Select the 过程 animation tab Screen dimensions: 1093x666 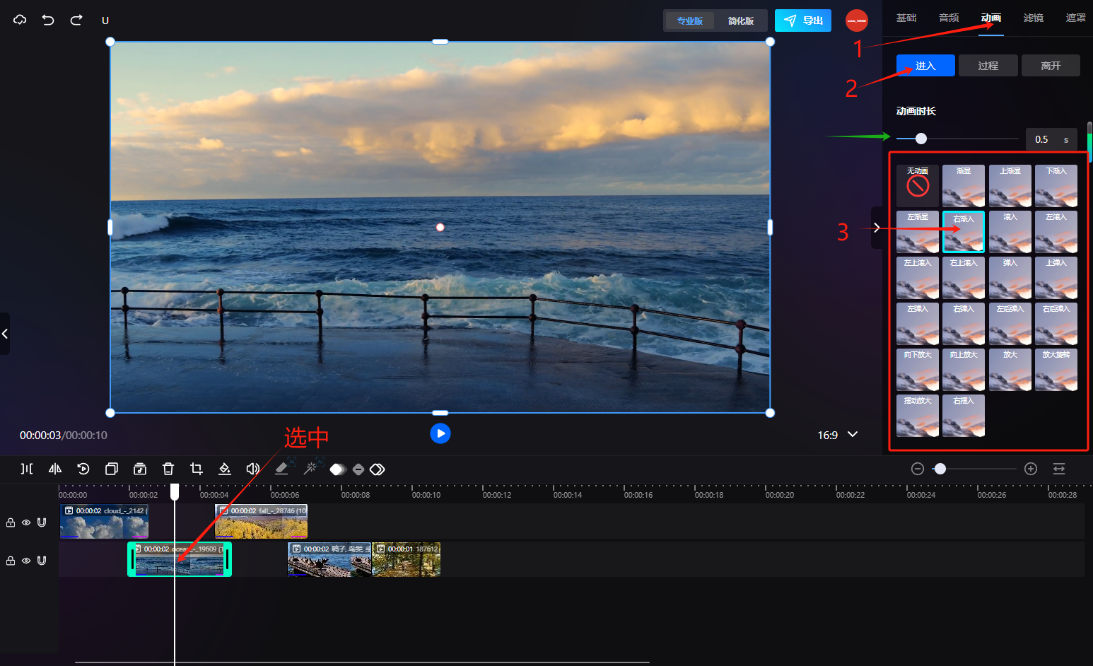[x=988, y=66]
